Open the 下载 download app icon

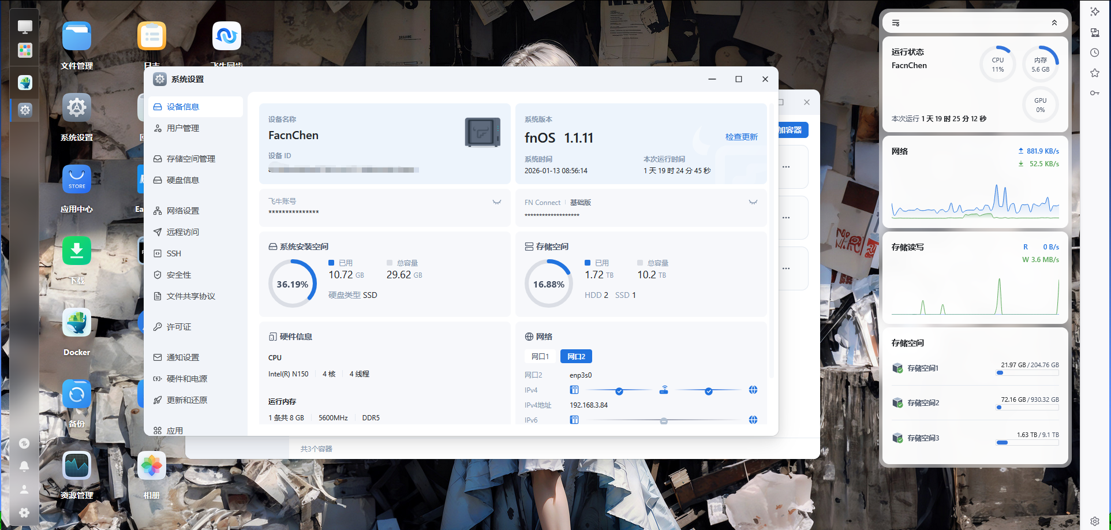[x=77, y=251]
